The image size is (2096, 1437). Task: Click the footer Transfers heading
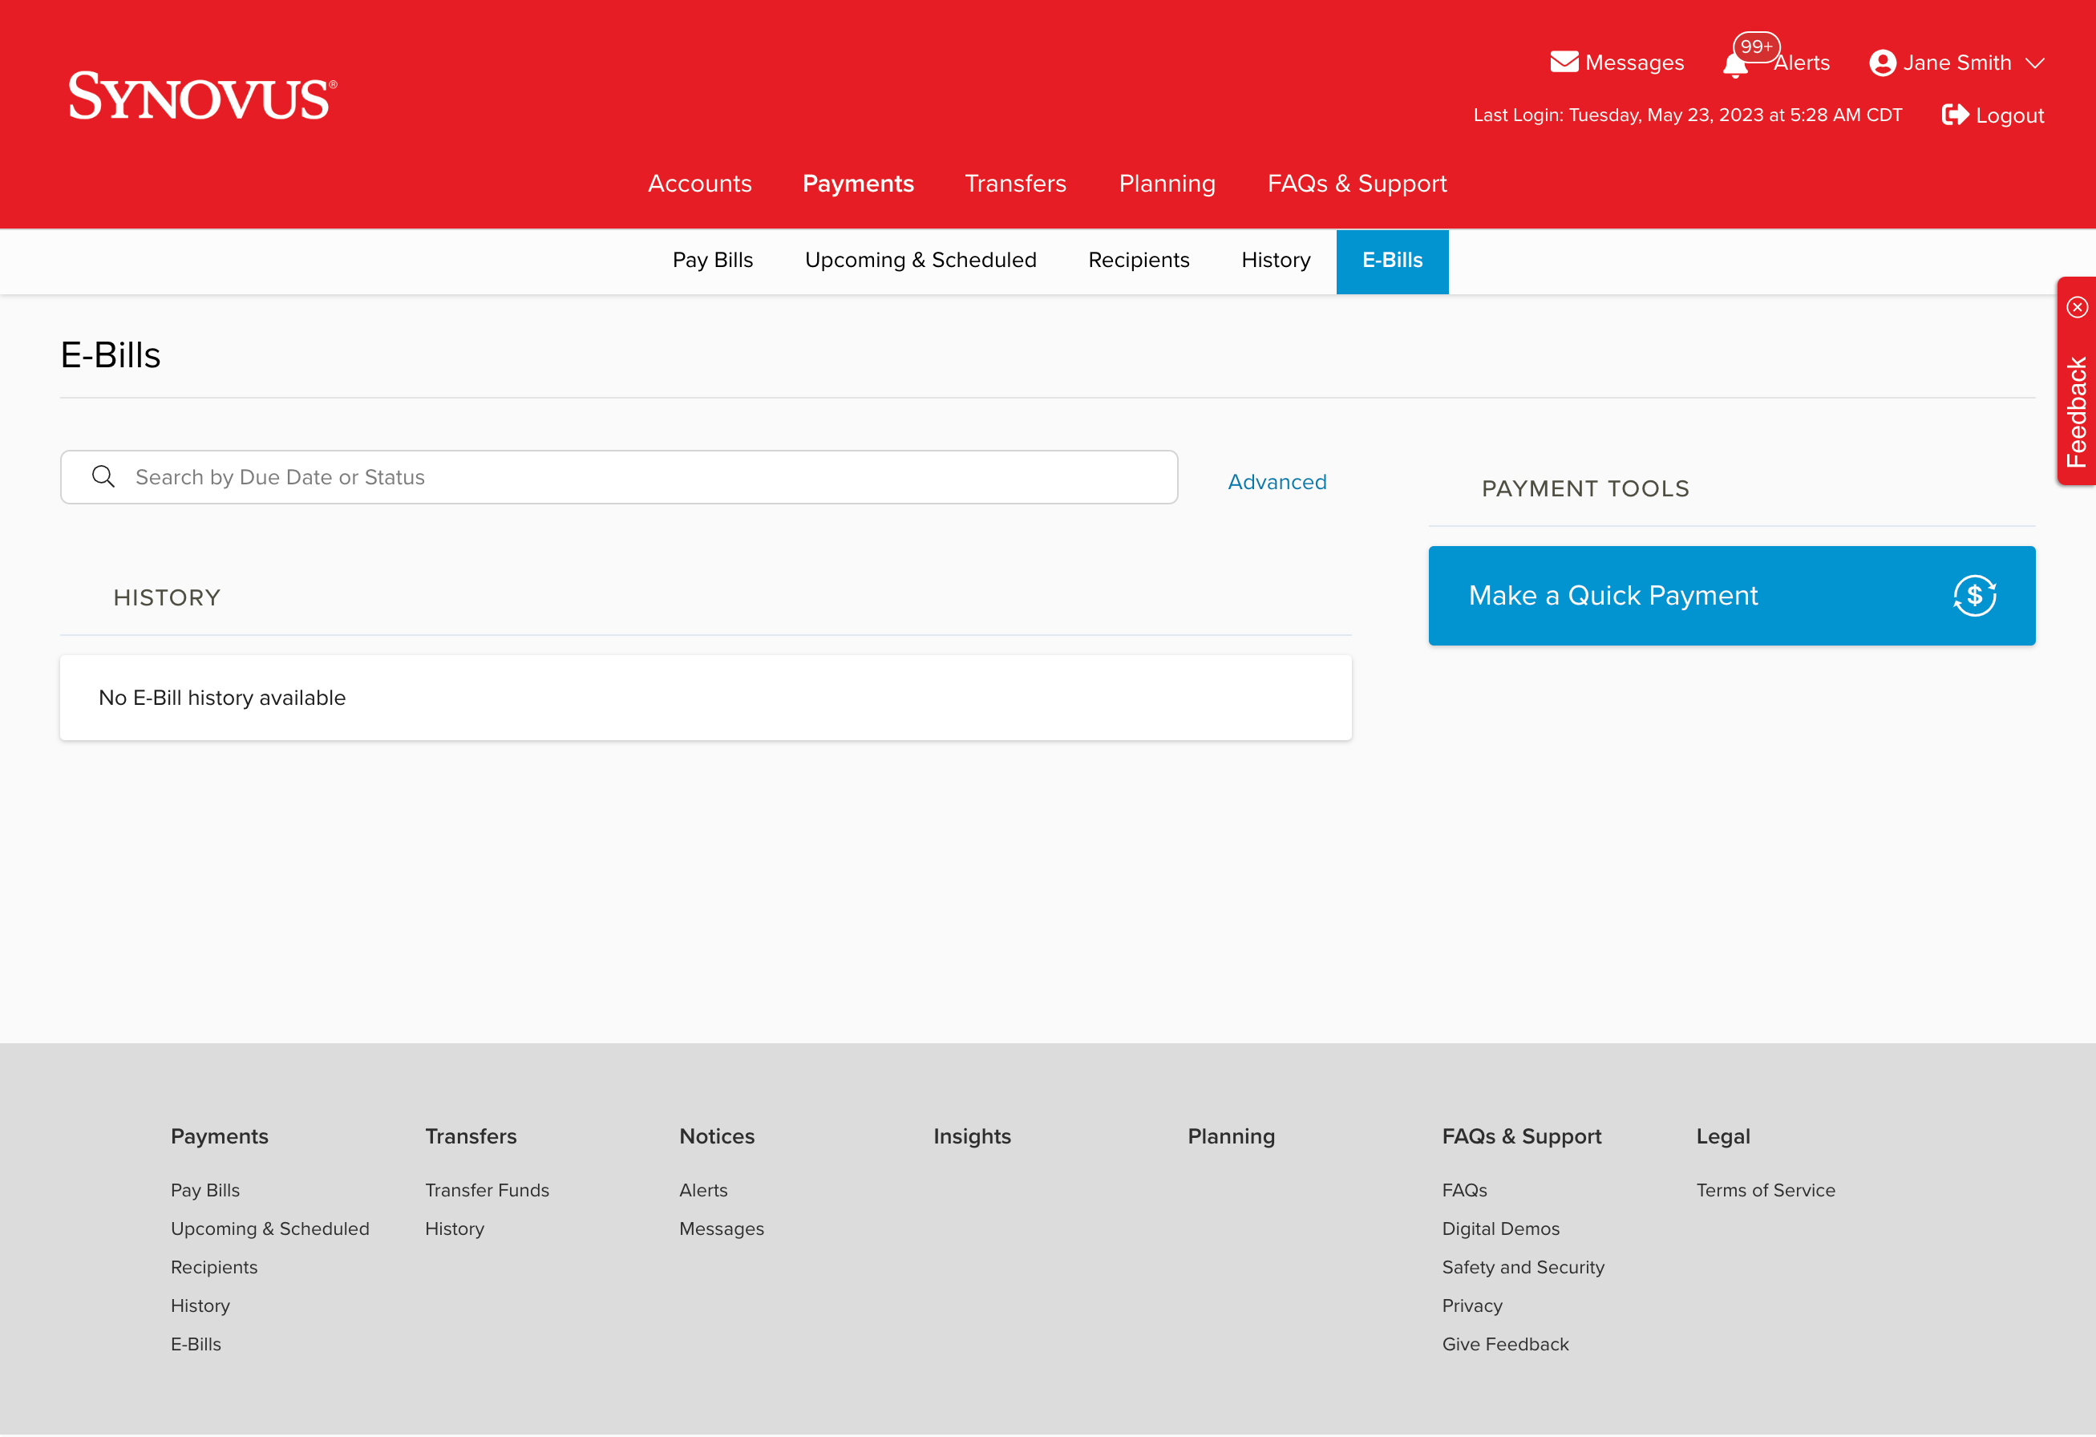pyautogui.click(x=471, y=1136)
